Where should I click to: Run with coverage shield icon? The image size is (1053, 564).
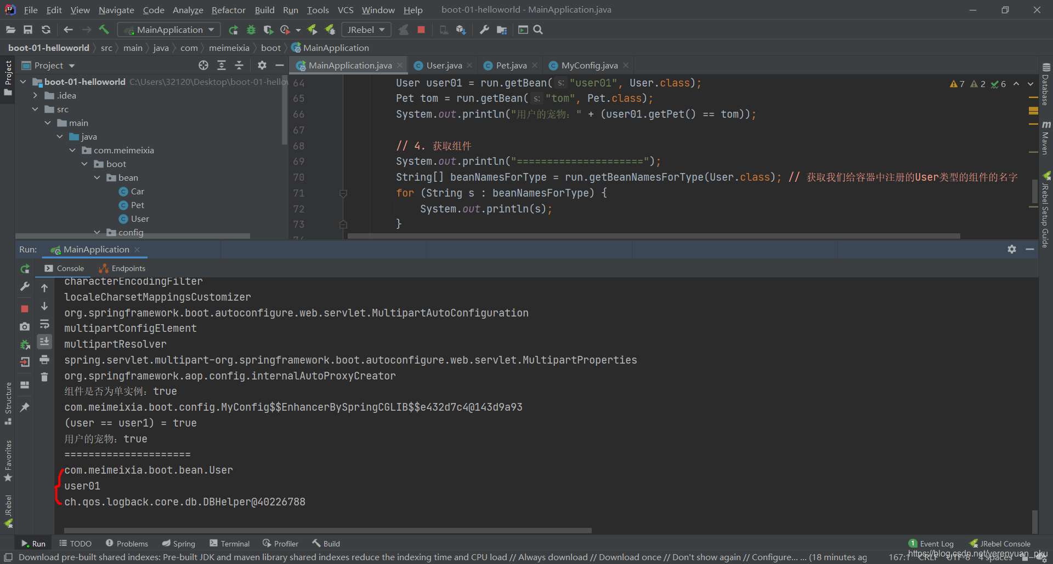pyautogui.click(x=268, y=30)
